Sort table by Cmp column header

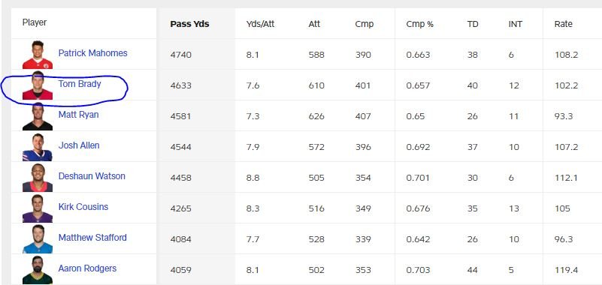[365, 24]
